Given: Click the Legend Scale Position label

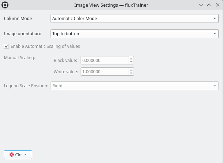Looking at the screenshot, I should (26, 86).
